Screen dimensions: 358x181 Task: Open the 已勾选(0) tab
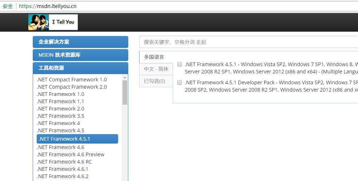156,81
